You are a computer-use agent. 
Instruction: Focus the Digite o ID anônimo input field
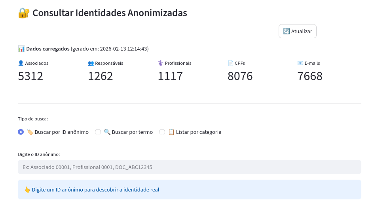tap(189, 167)
